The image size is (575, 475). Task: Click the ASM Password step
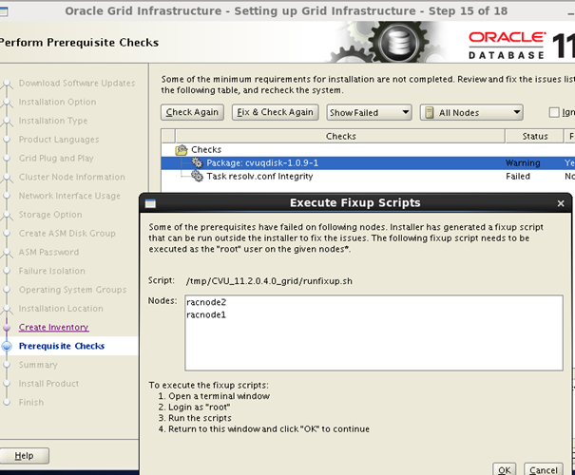pos(48,252)
